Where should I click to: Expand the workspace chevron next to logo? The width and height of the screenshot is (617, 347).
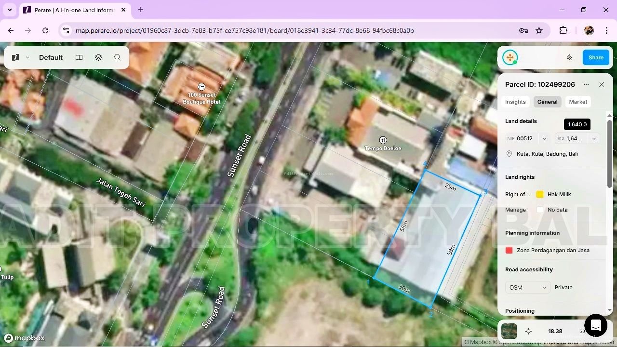pos(27,57)
